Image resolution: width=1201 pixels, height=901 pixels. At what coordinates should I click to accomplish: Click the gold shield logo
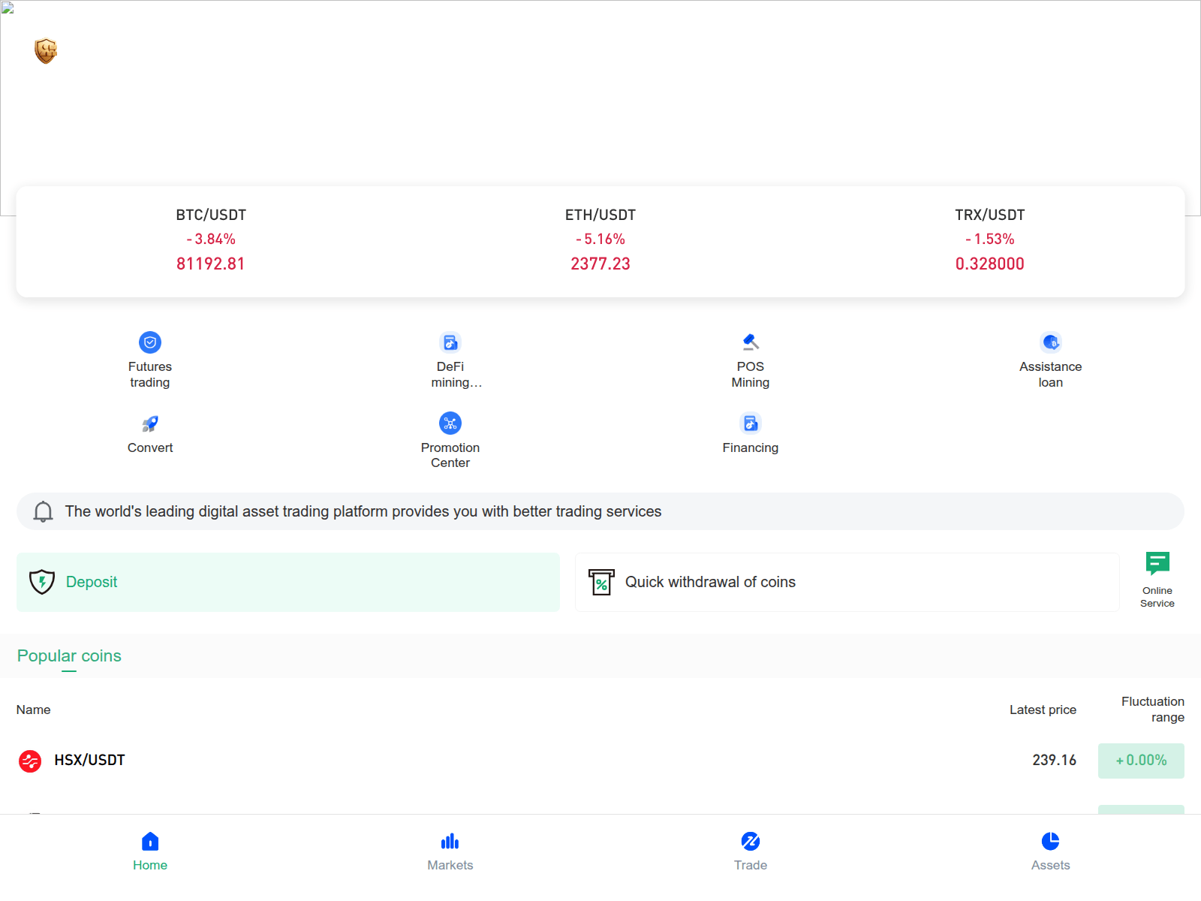coord(46,51)
